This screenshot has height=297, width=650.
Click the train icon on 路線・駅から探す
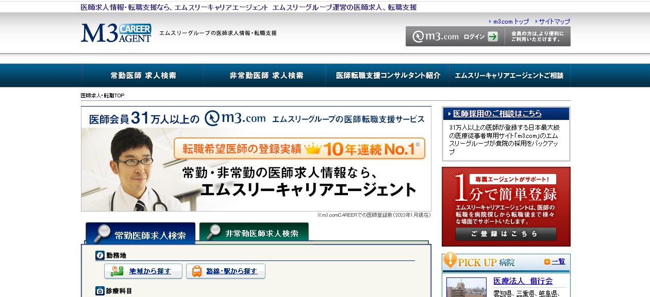197,271
